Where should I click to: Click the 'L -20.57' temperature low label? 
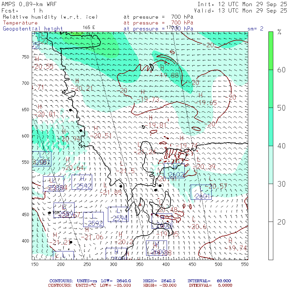tap(216, 183)
